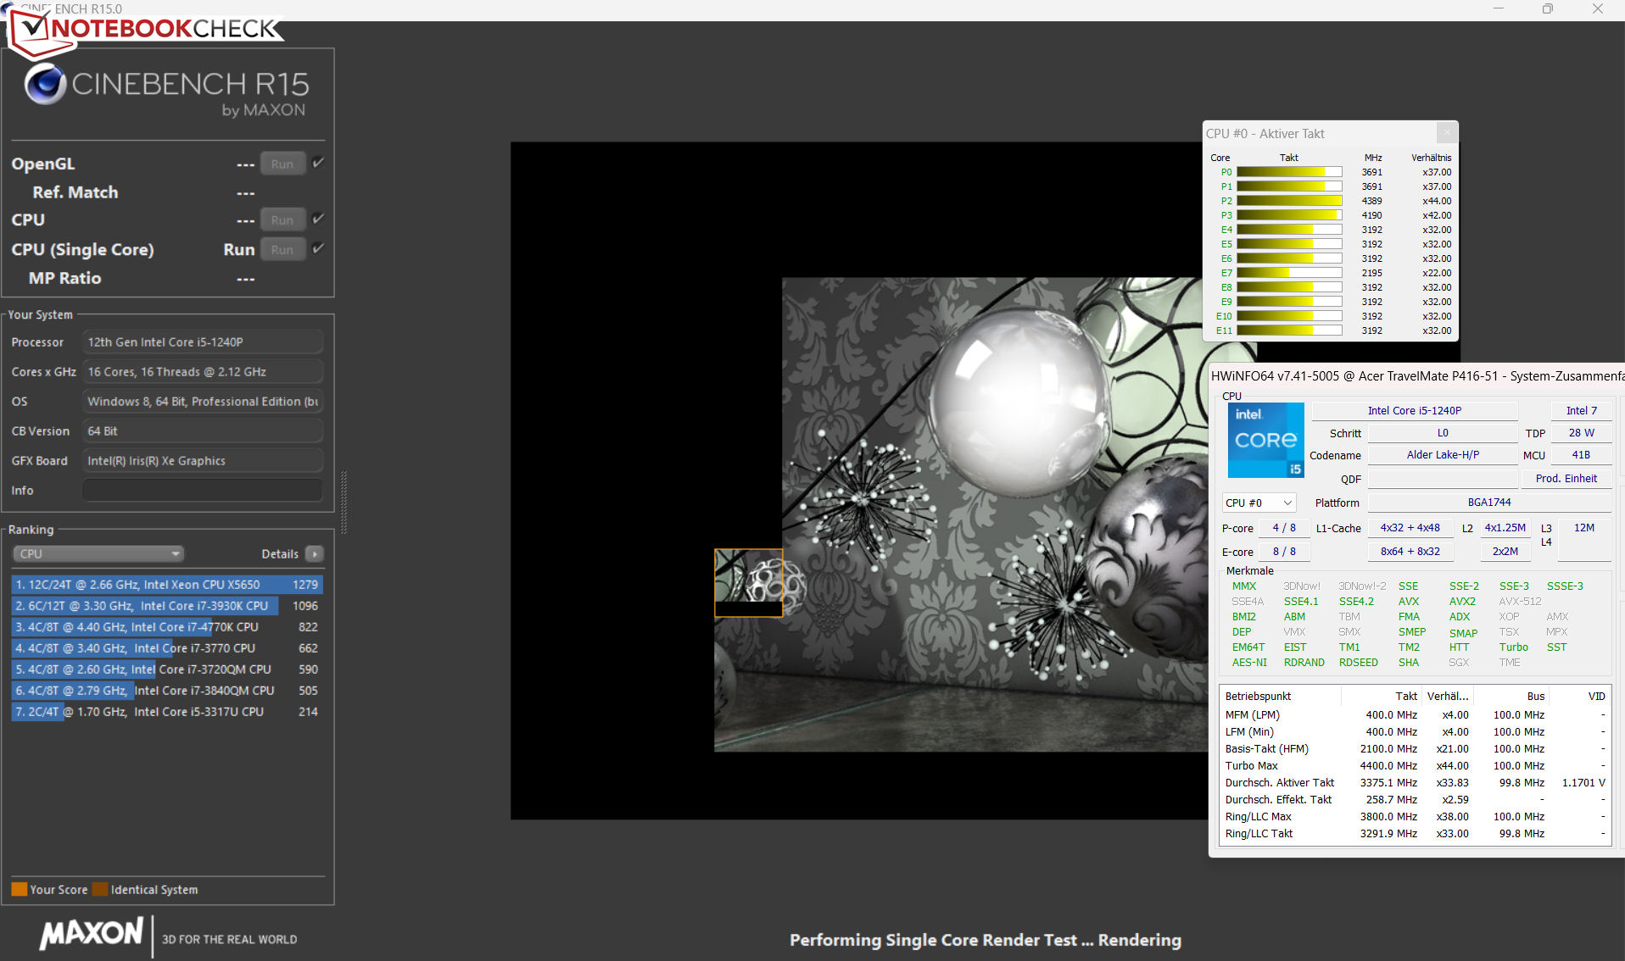
Task: Click the Betriebspunkt column header
Action: coord(1281,697)
